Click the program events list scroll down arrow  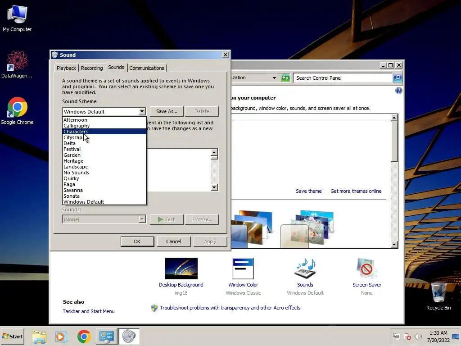[214, 187]
